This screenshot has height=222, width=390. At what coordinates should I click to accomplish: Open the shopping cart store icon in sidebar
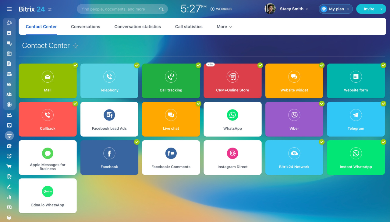(x=9, y=166)
